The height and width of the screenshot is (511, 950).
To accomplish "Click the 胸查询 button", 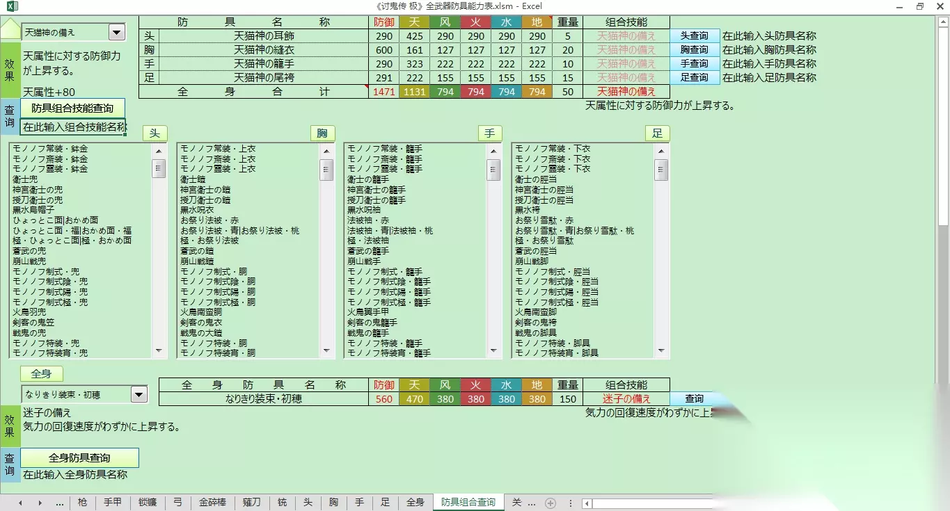I will point(694,49).
